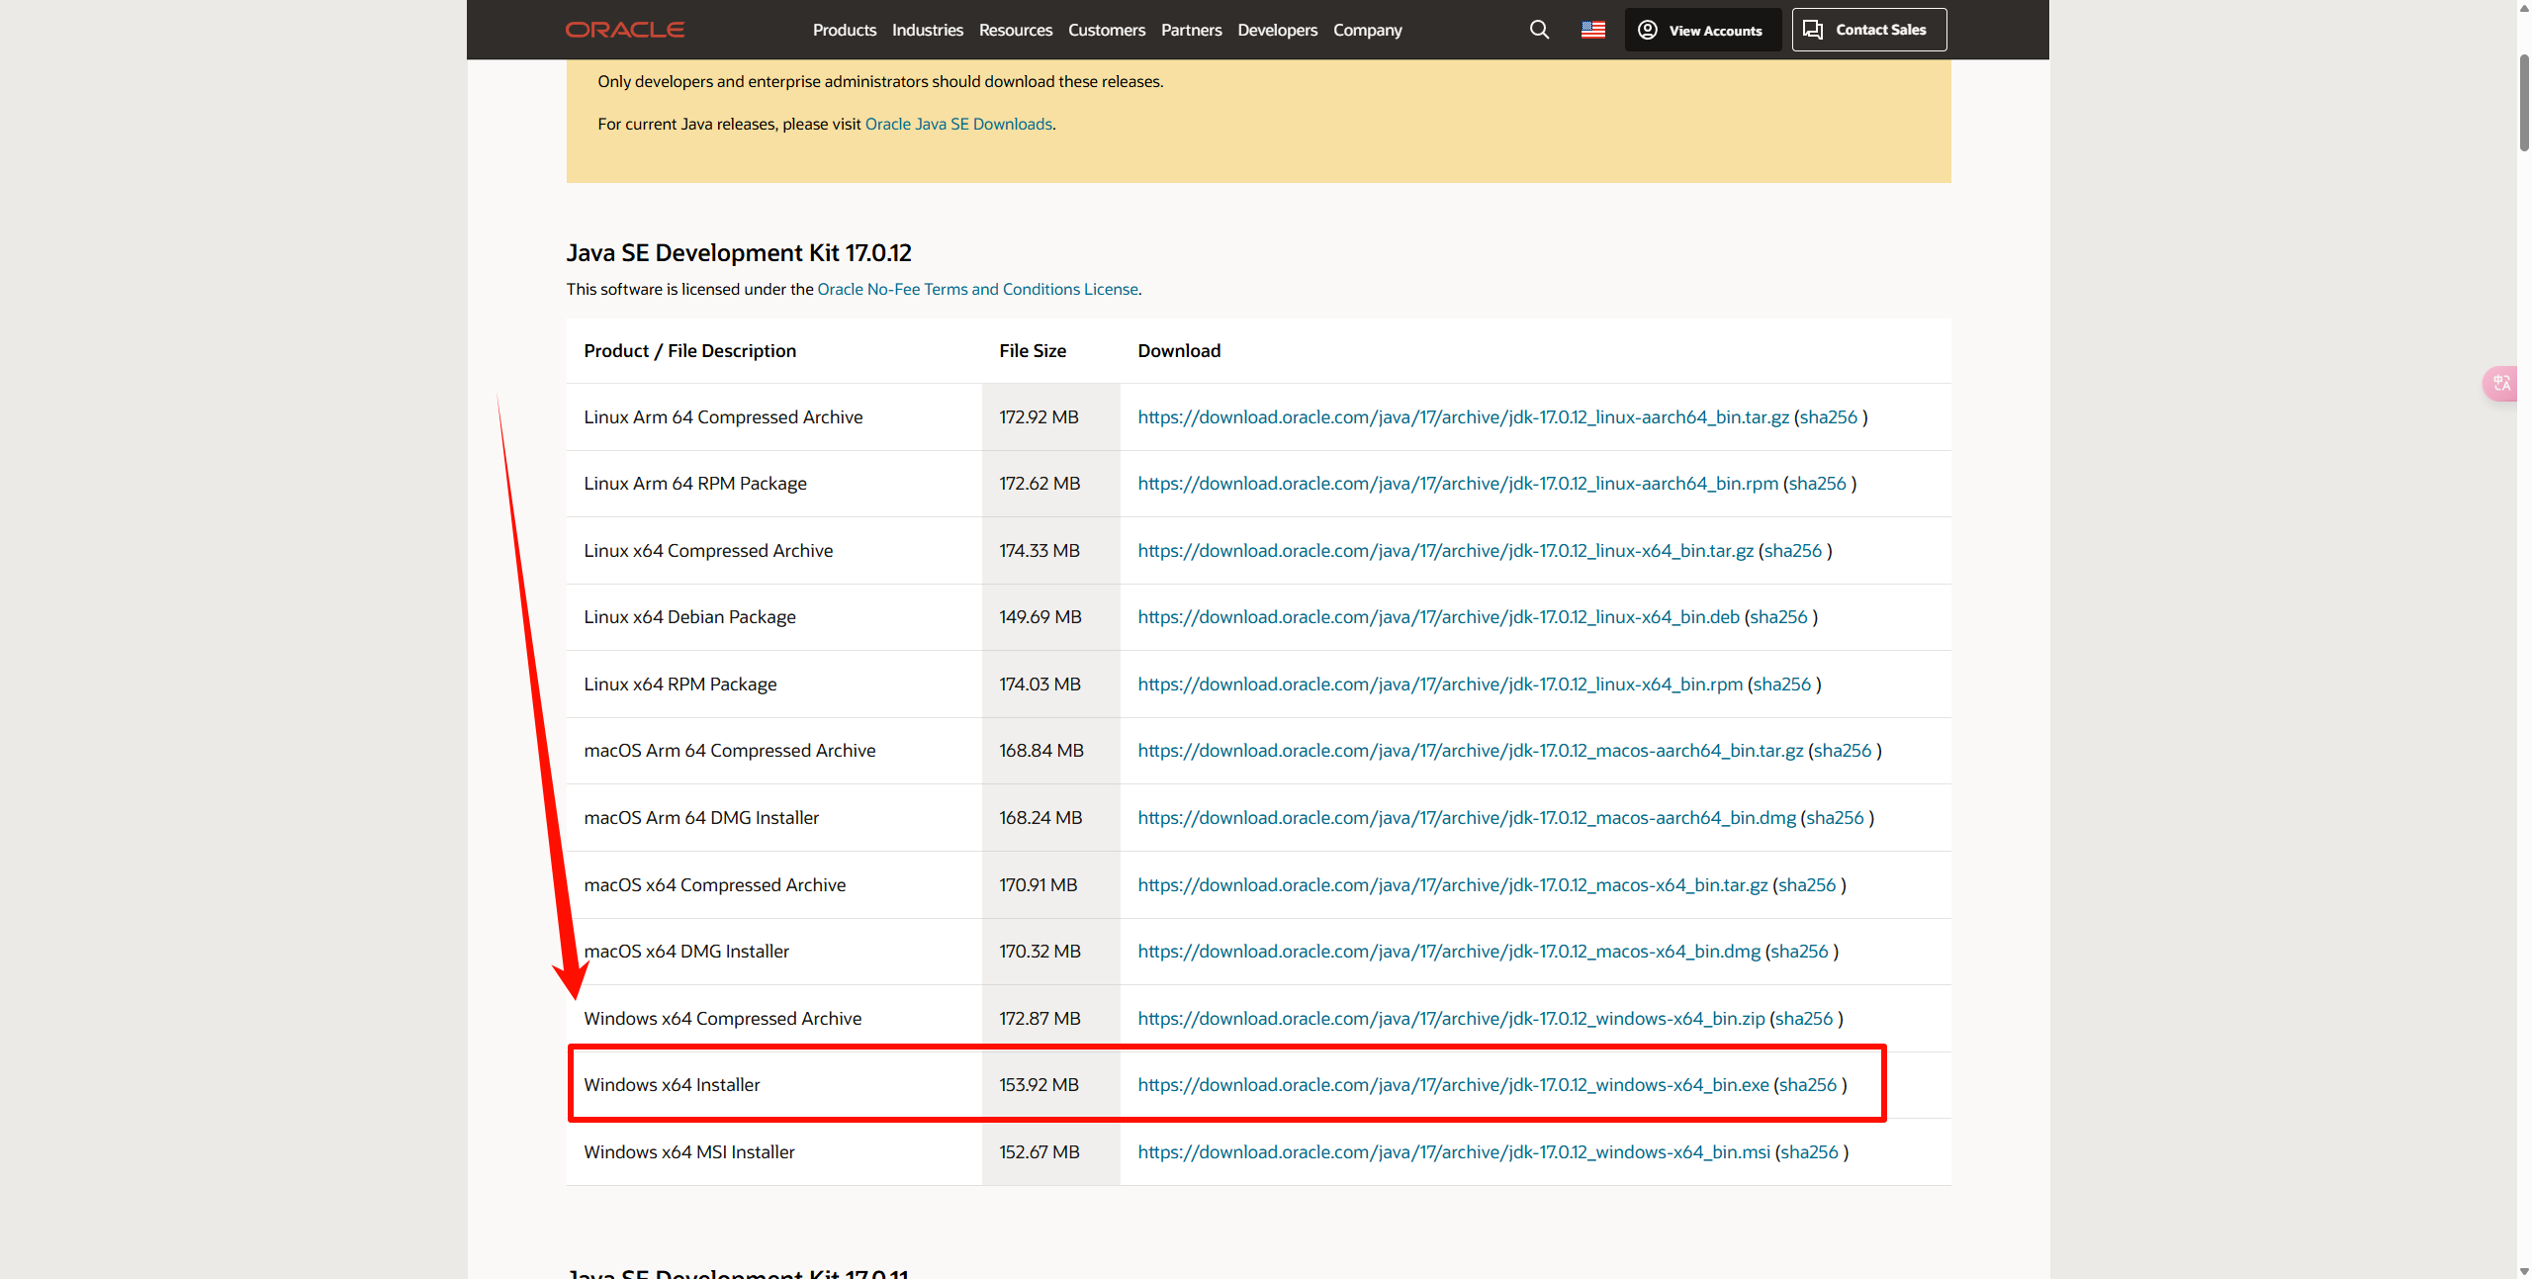
Task: Select the 'Windows x64 MSI Installer' cell
Action: coord(774,1152)
